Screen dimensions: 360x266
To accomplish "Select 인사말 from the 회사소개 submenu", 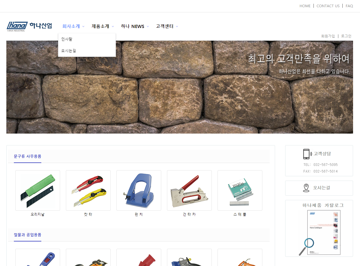I will [x=67, y=39].
